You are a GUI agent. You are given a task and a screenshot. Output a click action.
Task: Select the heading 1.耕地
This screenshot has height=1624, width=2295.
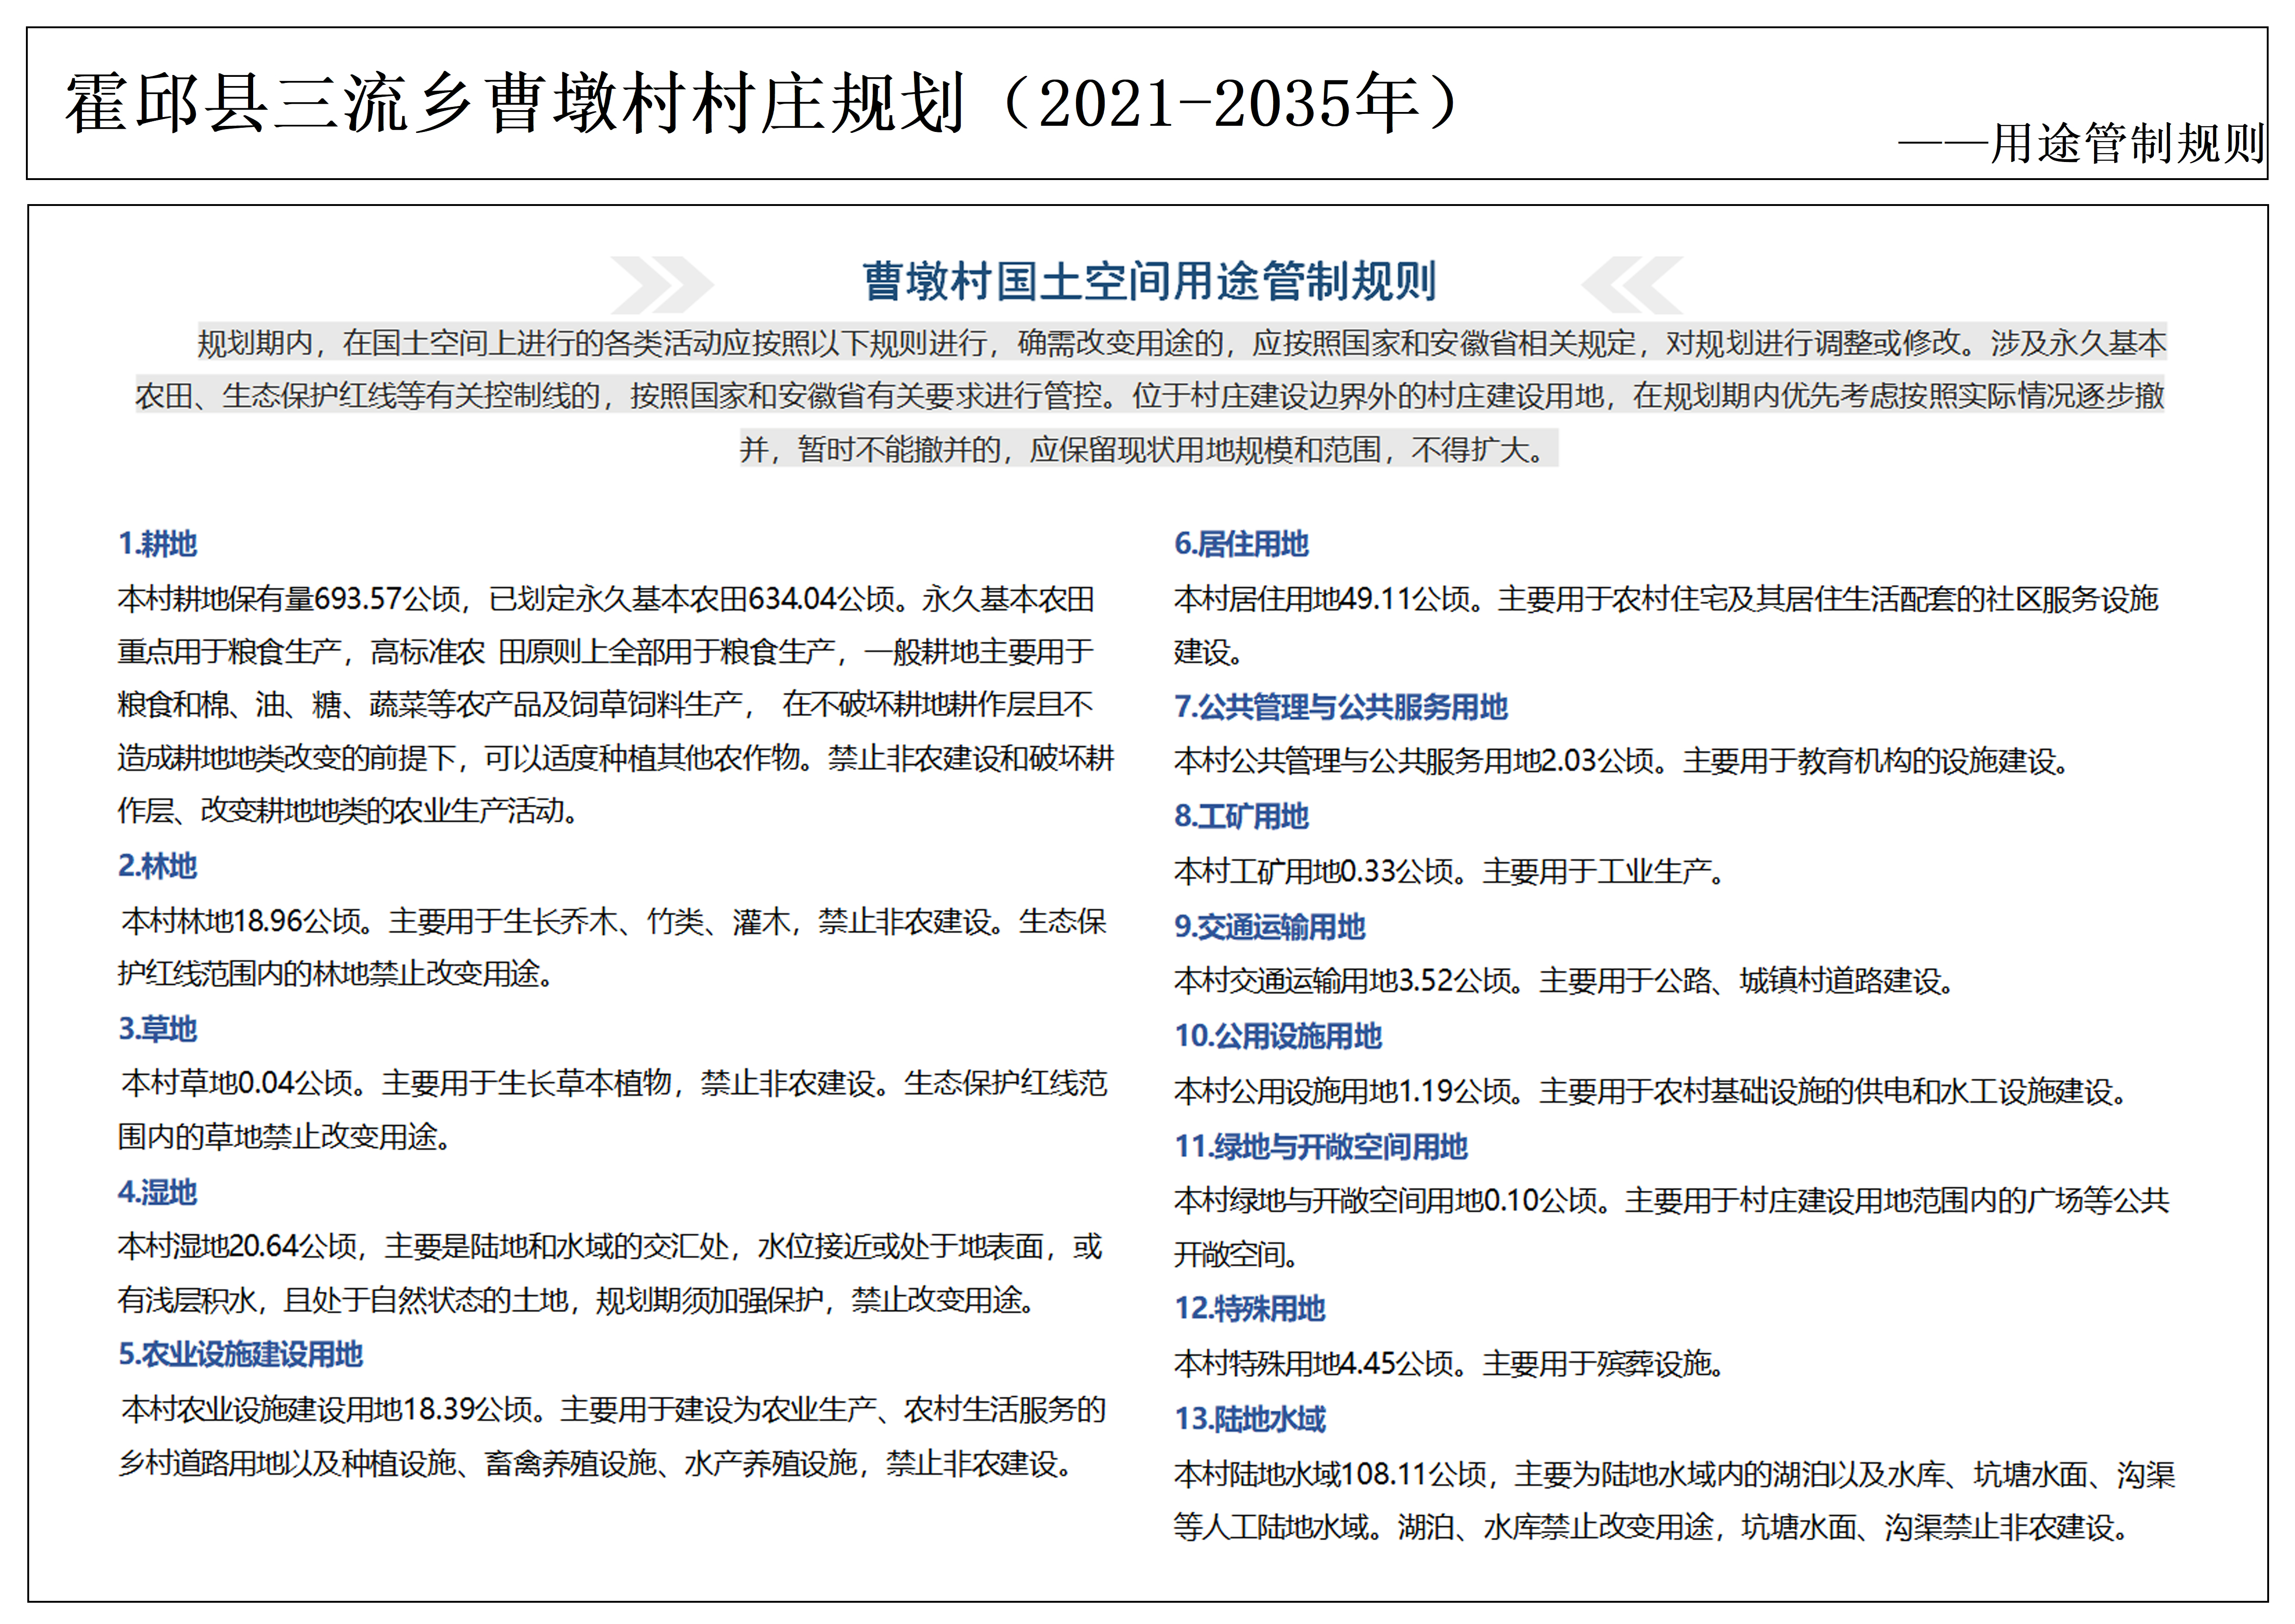pyautogui.click(x=157, y=544)
